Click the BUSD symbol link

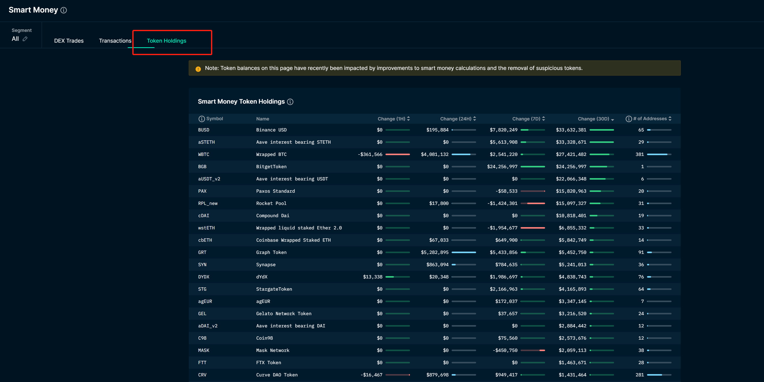[204, 130]
